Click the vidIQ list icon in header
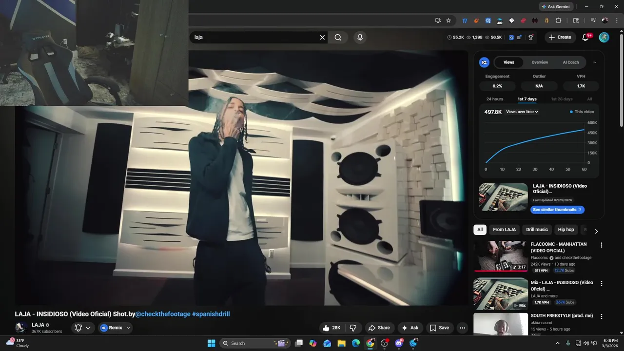The height and width of the screenshot is (351, 624). [x=520, y=37]
